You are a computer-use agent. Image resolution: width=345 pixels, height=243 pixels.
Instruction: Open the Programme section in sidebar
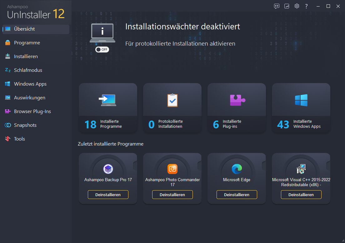27,43
